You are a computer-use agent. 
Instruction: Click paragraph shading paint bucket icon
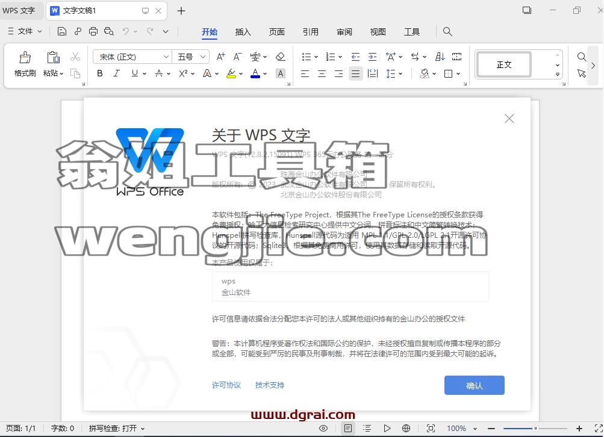pos(425,73)
